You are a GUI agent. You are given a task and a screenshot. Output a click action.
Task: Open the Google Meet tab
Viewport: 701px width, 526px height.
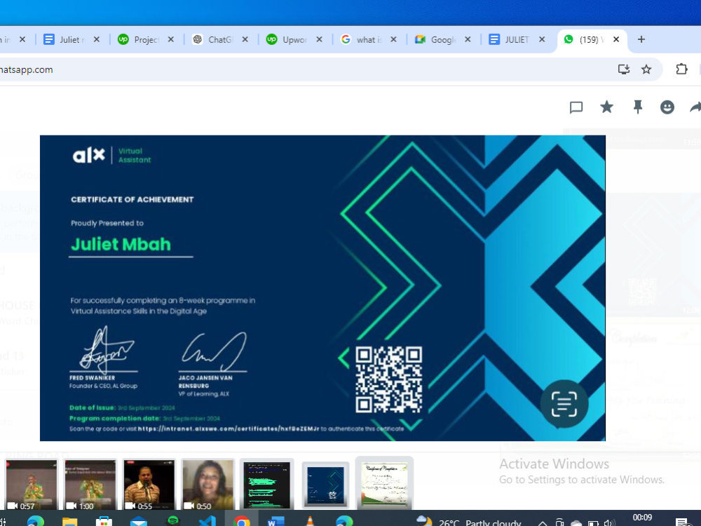pos(442,39)
